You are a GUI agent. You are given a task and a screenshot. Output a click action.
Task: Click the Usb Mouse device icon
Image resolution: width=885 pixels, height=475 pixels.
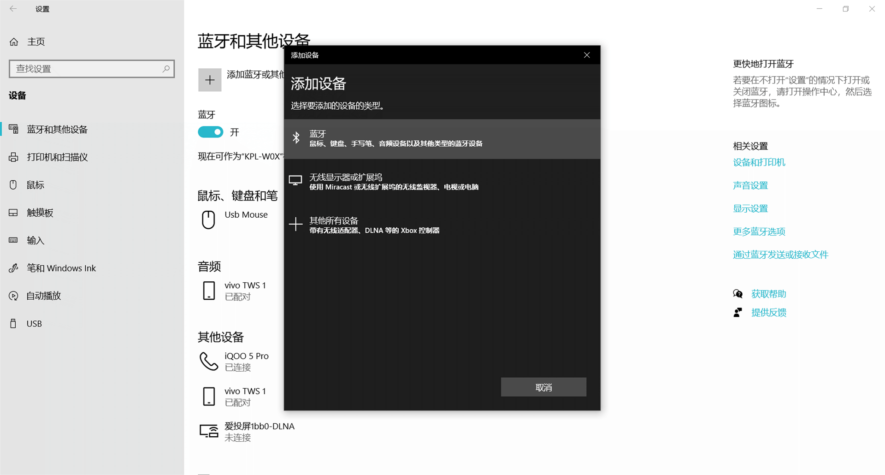208,220
